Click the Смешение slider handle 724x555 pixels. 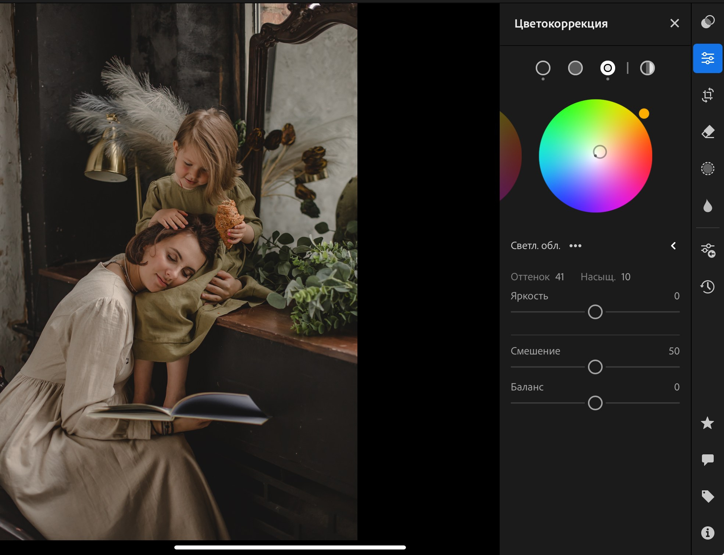click(595, 367)
